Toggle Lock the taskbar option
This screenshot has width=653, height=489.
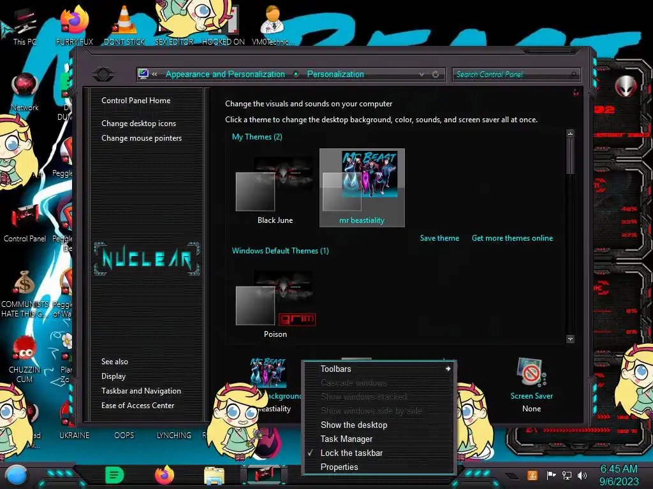point(351,453)
